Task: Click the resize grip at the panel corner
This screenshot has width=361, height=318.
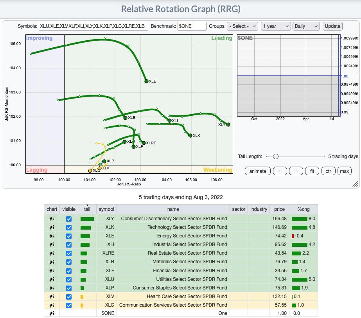Action: [x=355, y=184]
